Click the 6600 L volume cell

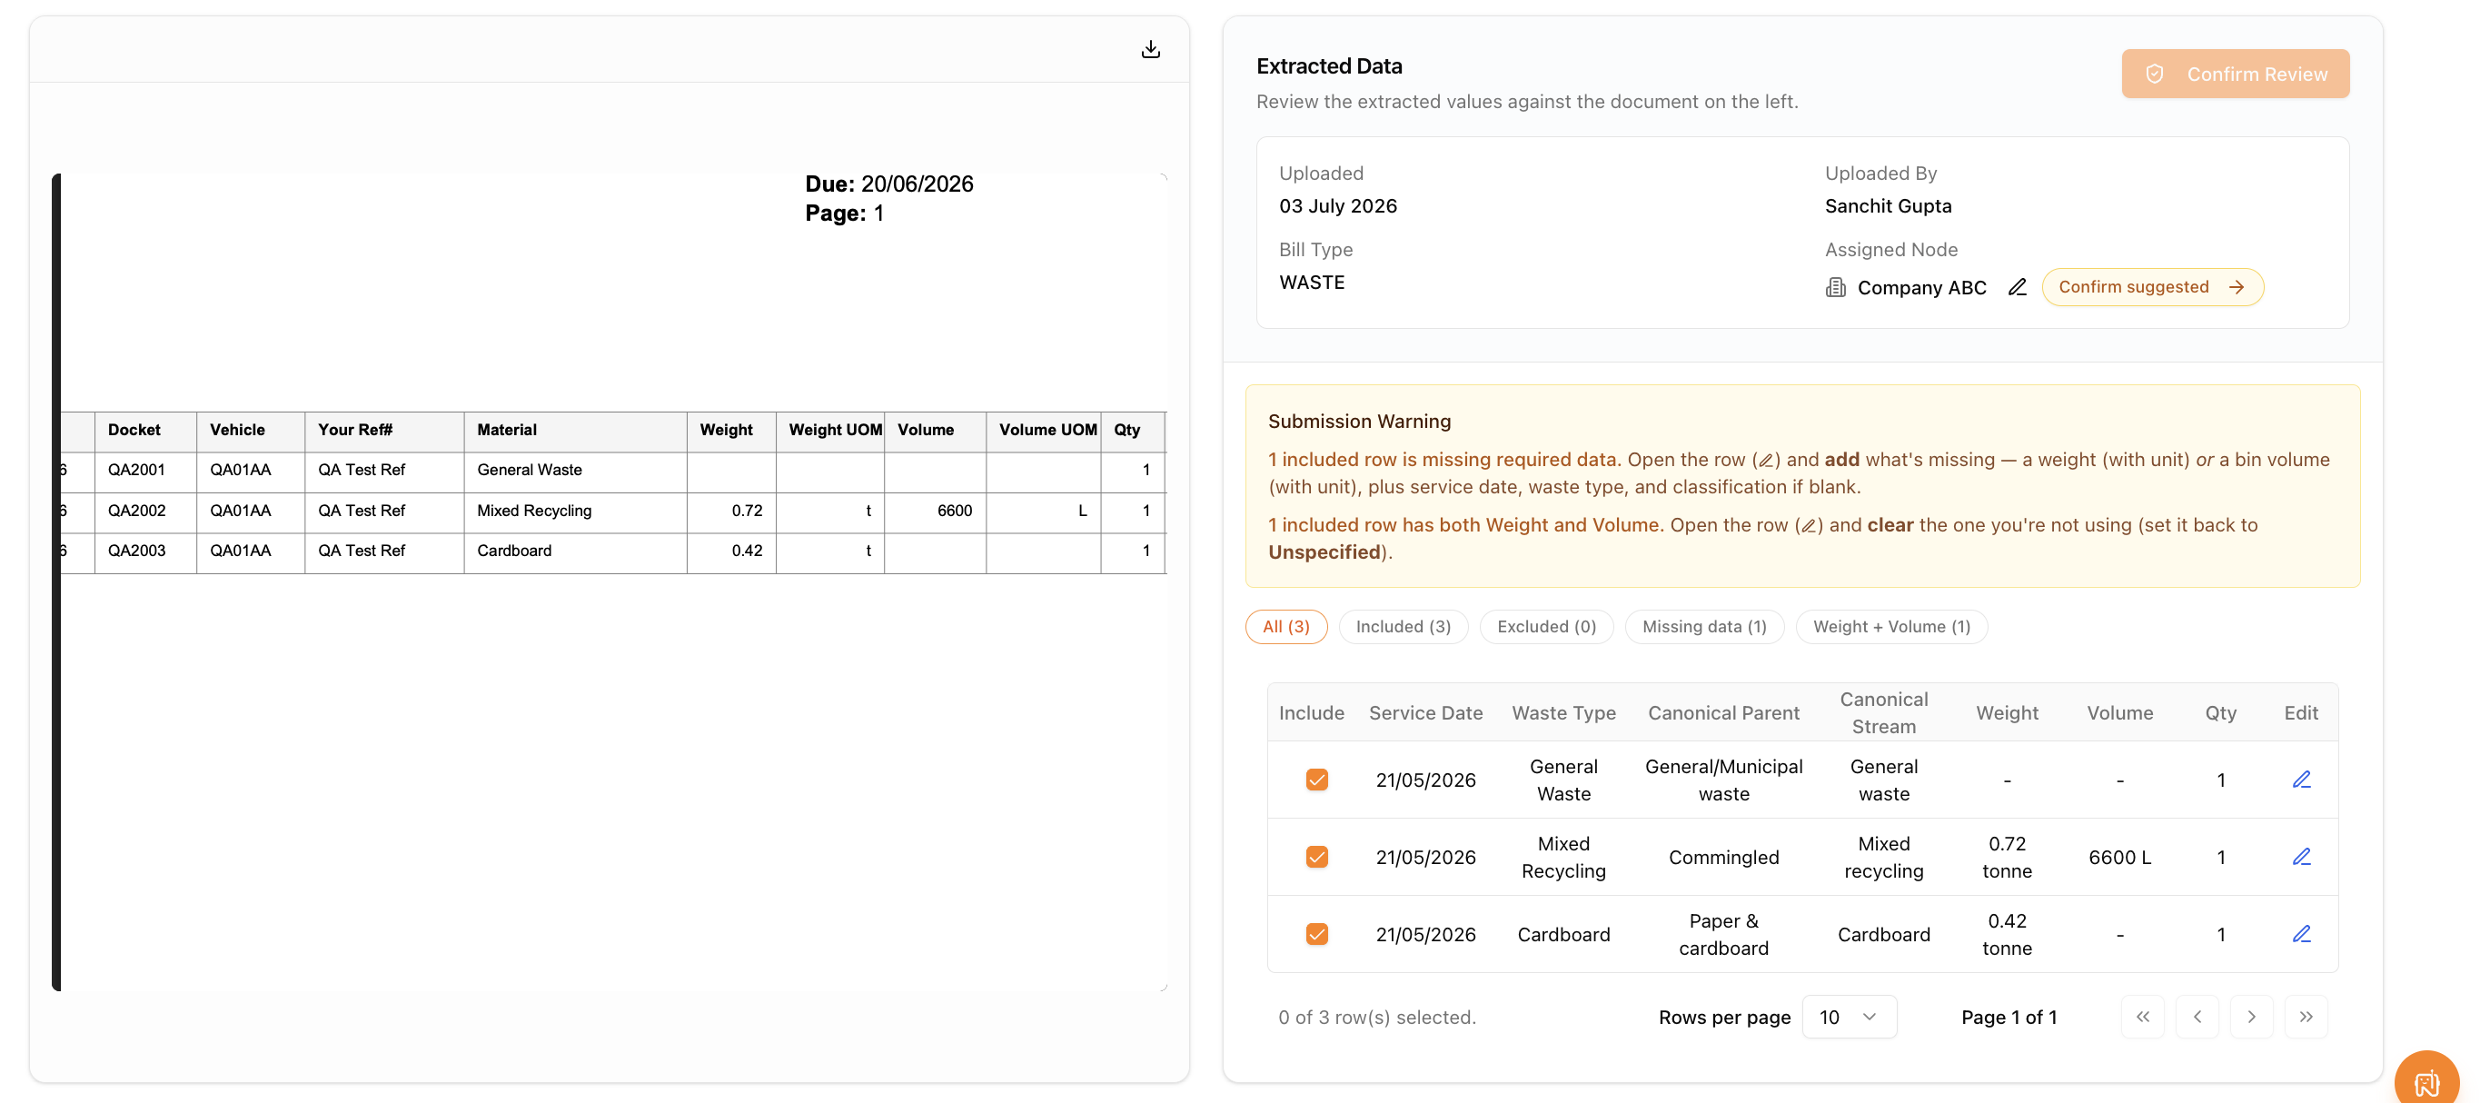[x=2119, y=858]
